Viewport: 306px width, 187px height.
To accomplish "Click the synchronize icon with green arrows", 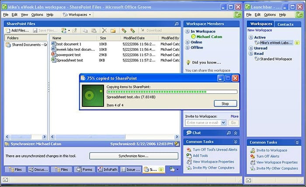I will tap(64, 31).
